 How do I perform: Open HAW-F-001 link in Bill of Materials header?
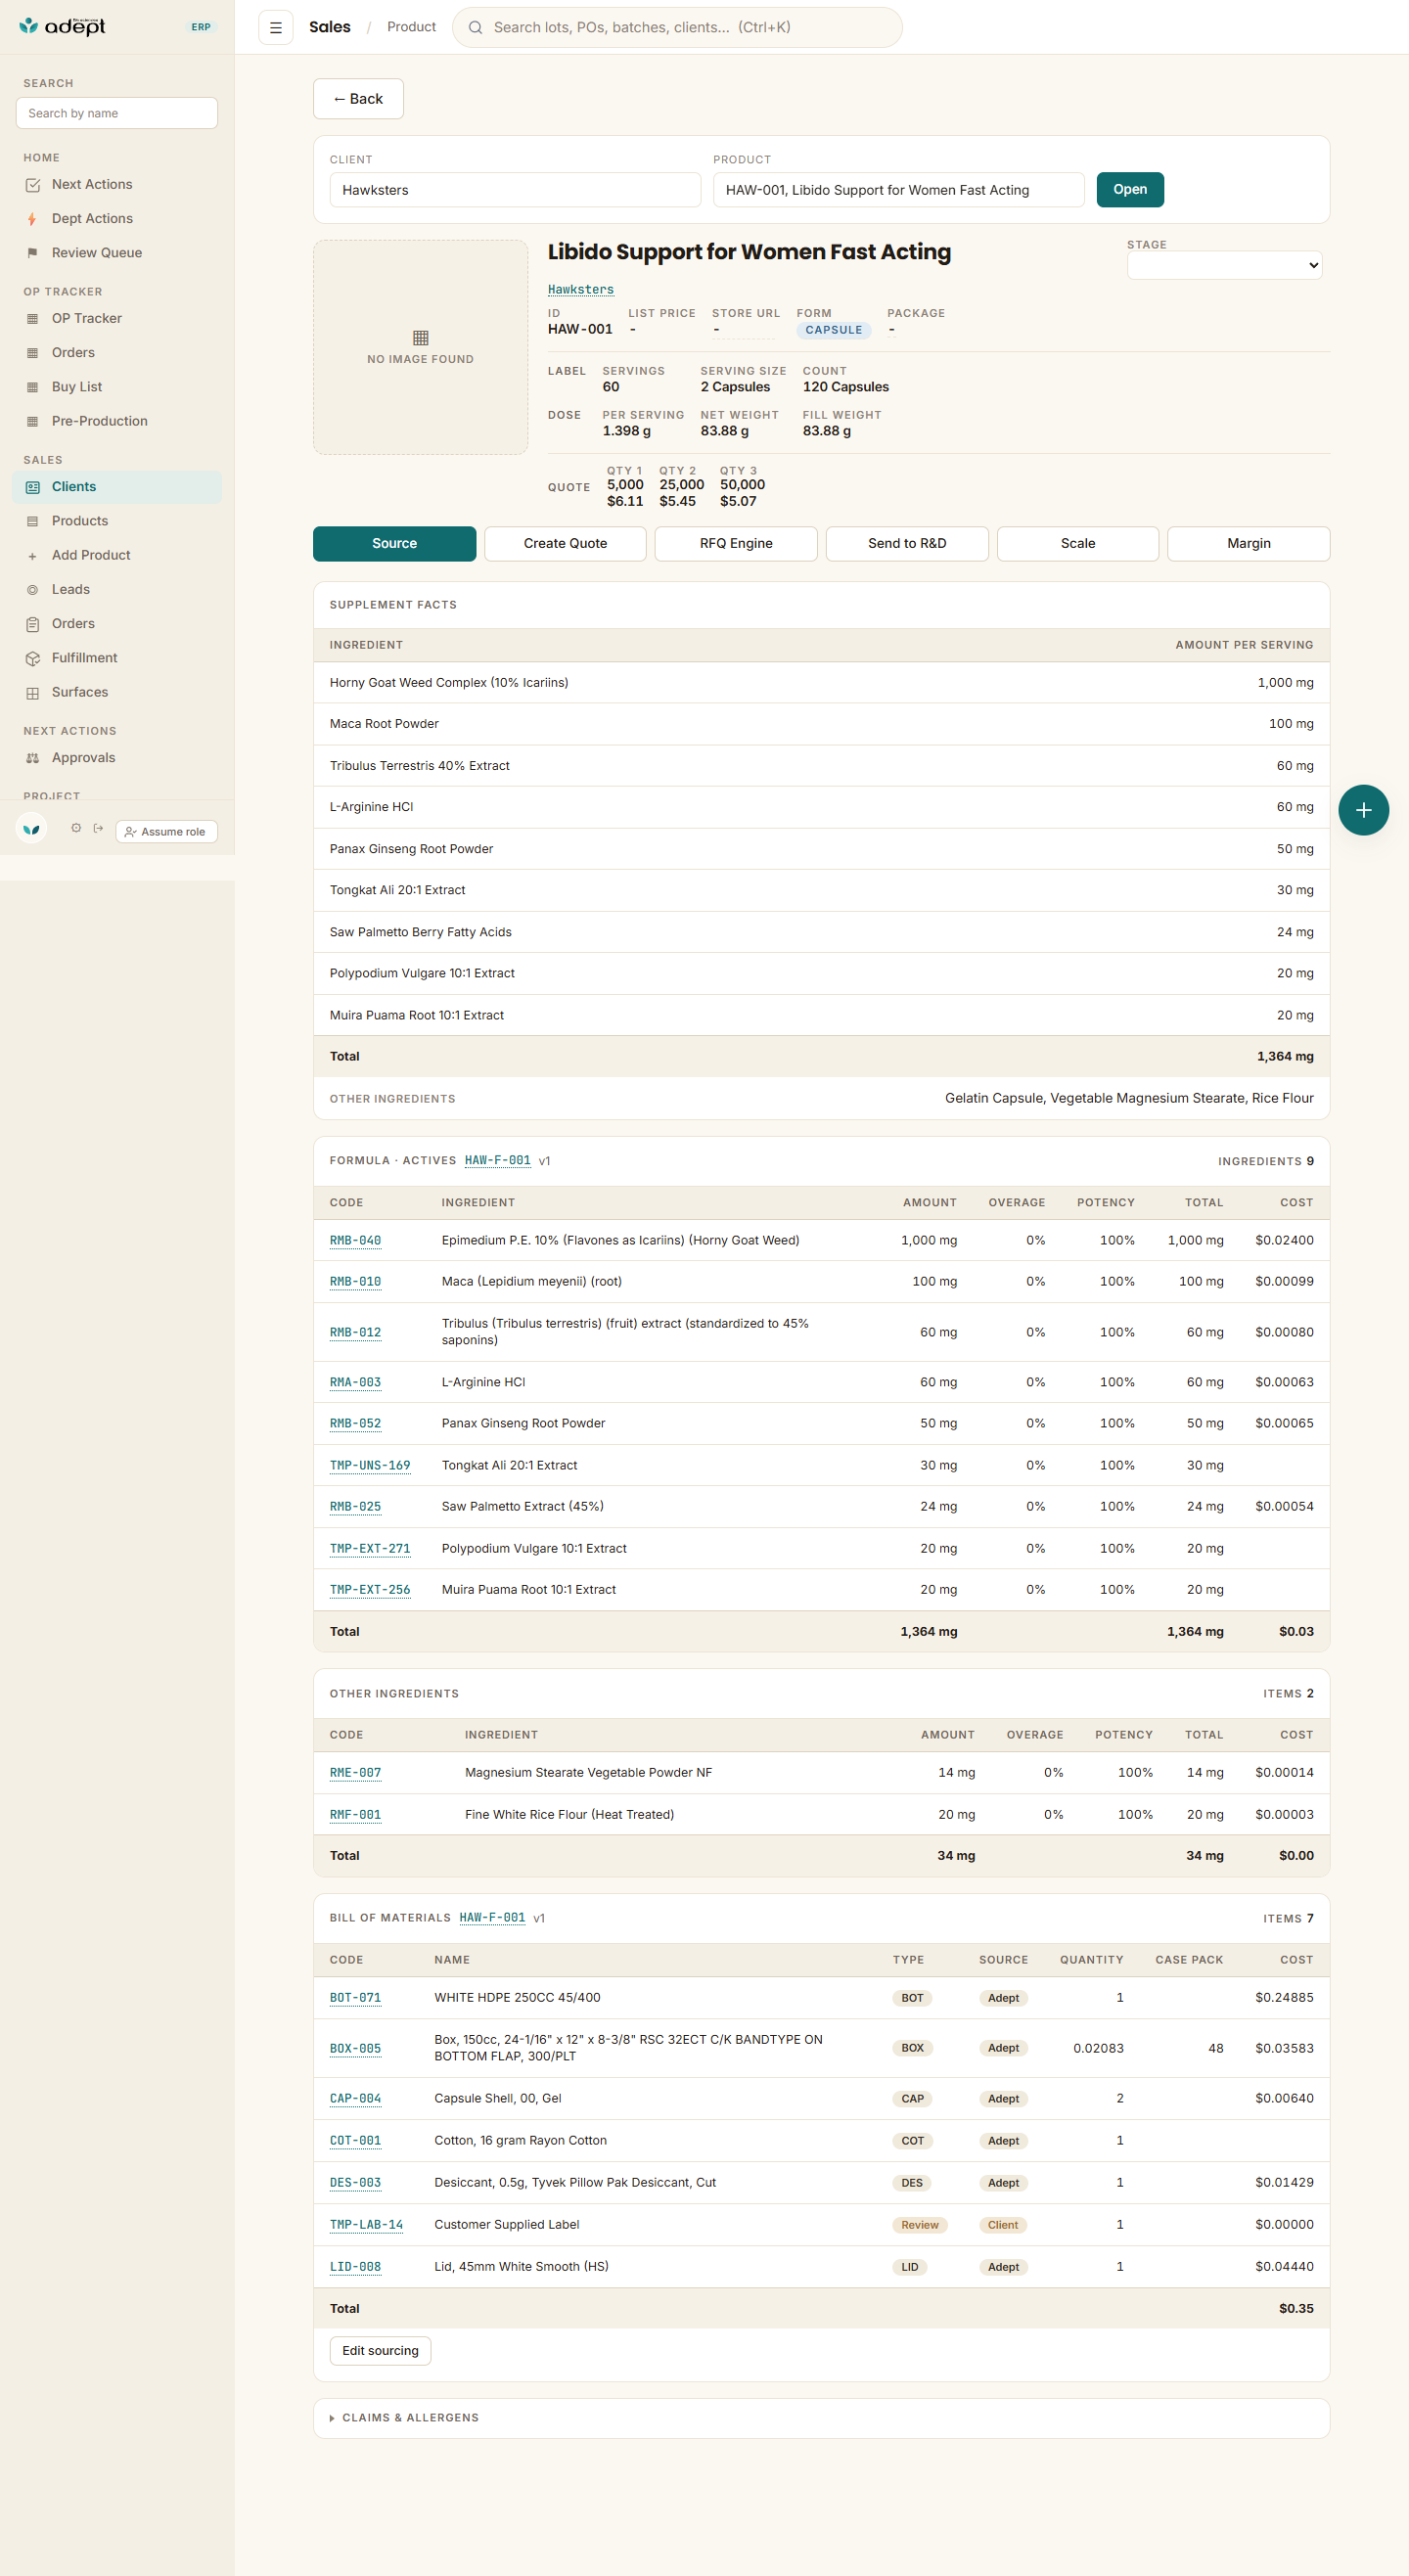tap(492, 1918)
